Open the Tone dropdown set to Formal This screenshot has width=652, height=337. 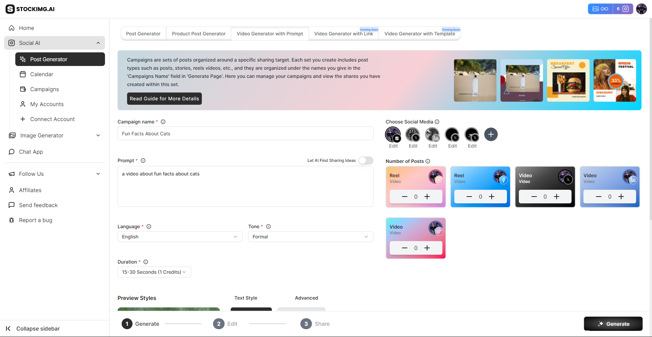coord(310,237)
